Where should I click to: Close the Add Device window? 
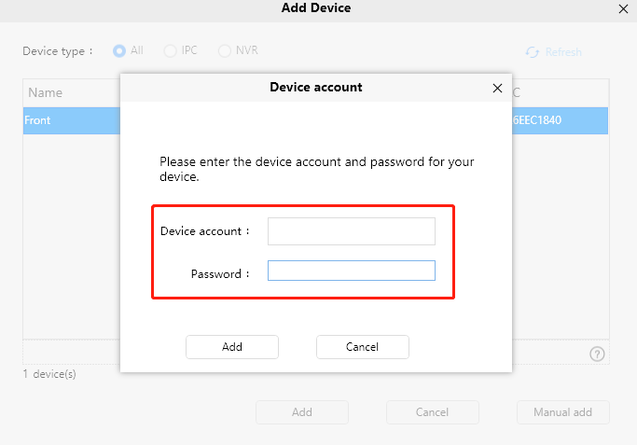point(623,9)
